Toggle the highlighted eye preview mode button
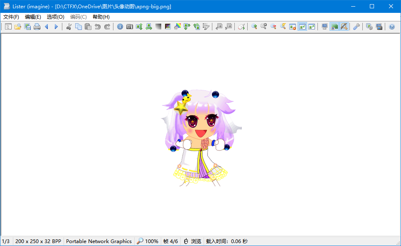 click(x=334, y=27)
